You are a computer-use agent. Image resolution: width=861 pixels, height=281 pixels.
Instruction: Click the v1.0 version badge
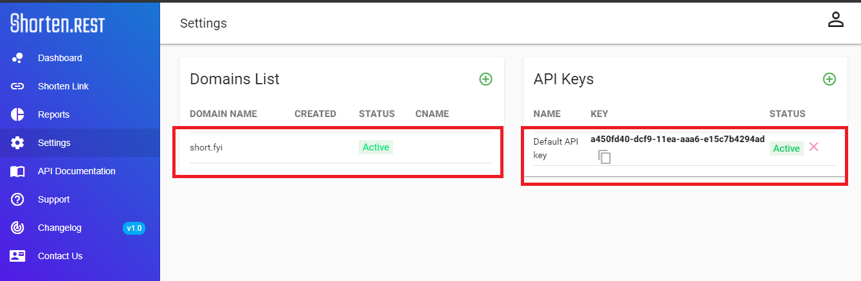[x=134, y=228]
